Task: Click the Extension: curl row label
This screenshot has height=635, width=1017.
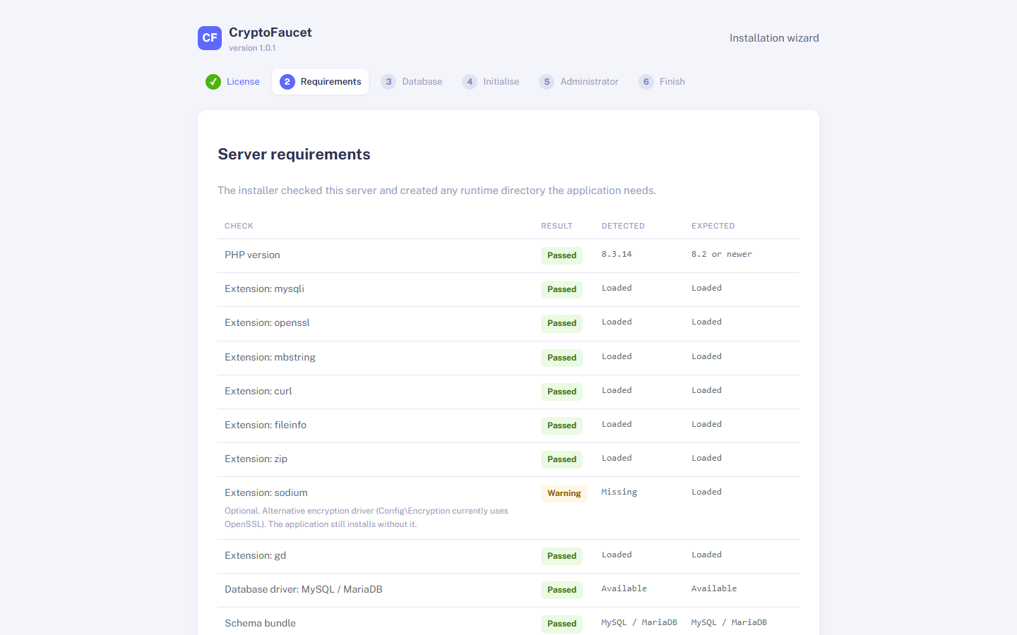Action: coord(258,391)
